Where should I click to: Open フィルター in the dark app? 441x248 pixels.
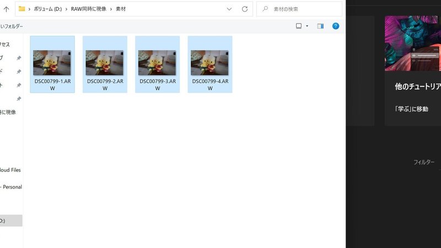424,162
